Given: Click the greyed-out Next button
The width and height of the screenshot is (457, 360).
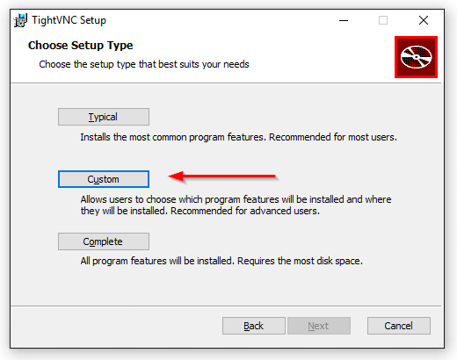Looking at the screenshot, I should click(319, 326).
